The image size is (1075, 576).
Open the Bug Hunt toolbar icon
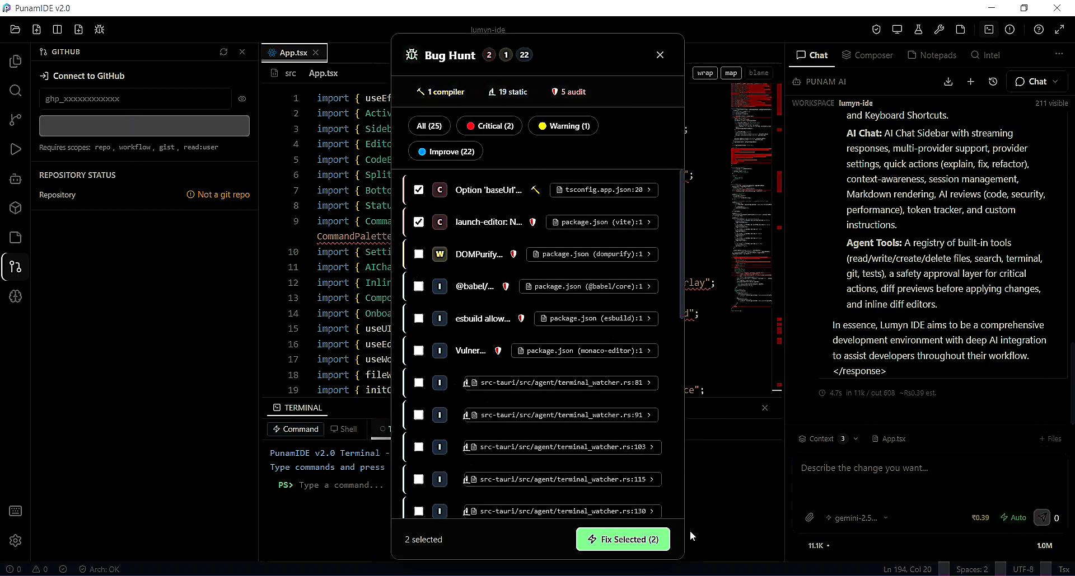(x=100, y=30)
